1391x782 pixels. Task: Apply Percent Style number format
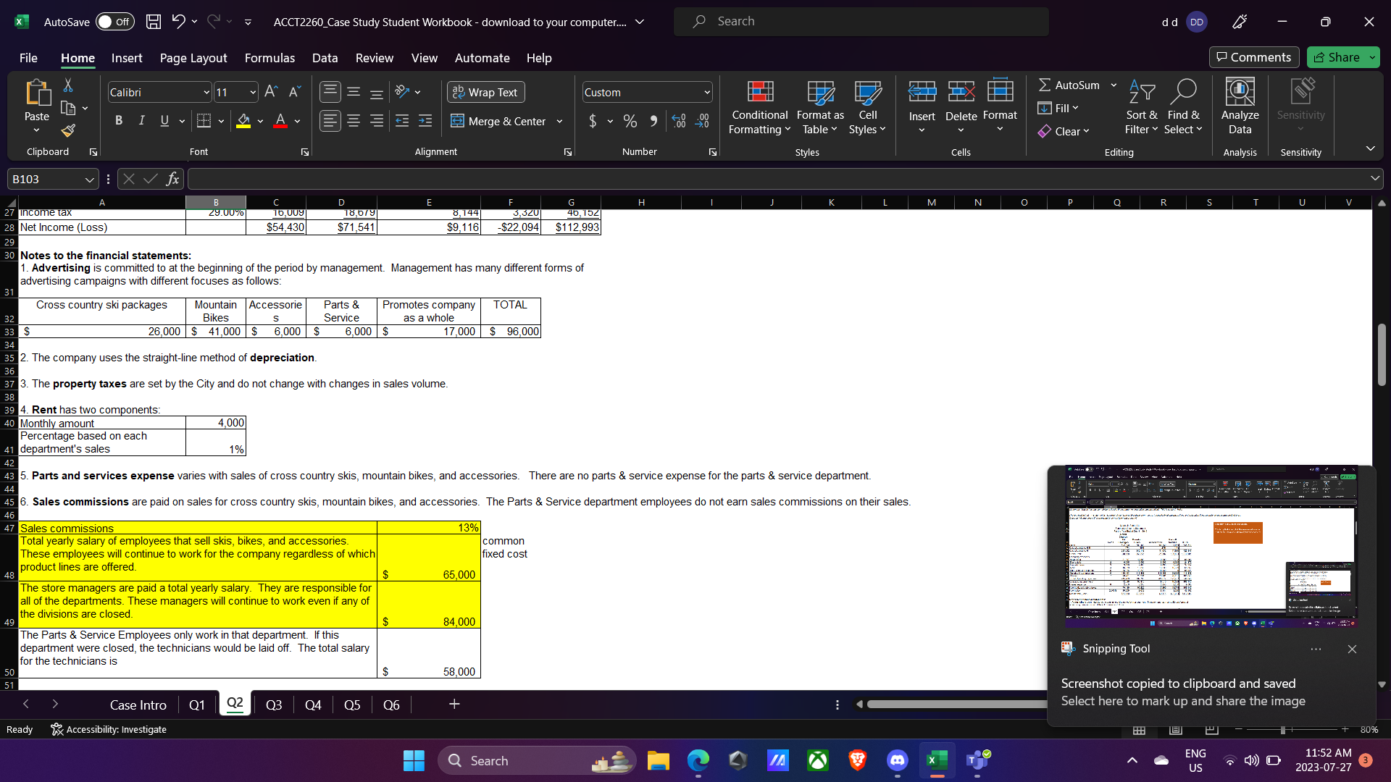click(630, 121)
